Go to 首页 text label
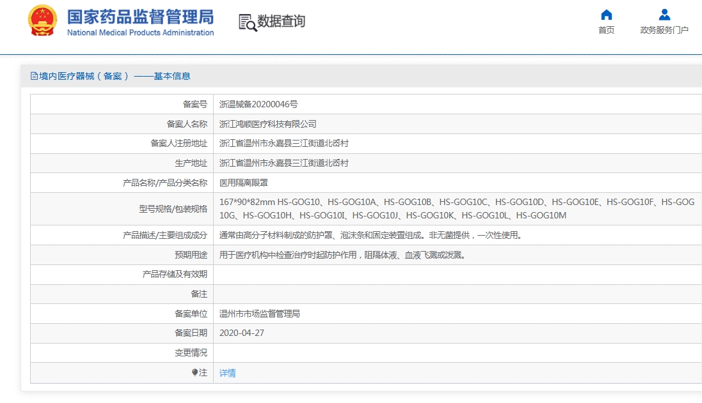Image resolution: width=702 pixels, height=403 pixels. point(606,30)
